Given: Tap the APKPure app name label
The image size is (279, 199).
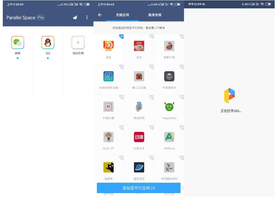Looking at the screenshot, I should (169, 149).
